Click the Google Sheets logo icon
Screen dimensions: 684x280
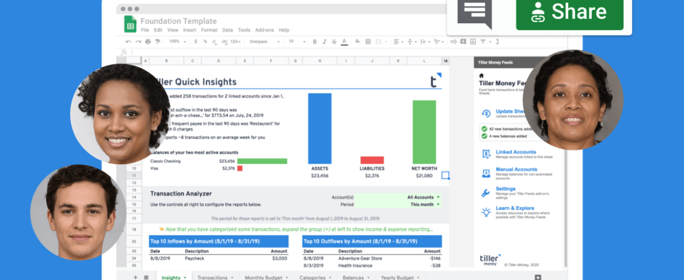pyautogui.click(x=130, y=23)
